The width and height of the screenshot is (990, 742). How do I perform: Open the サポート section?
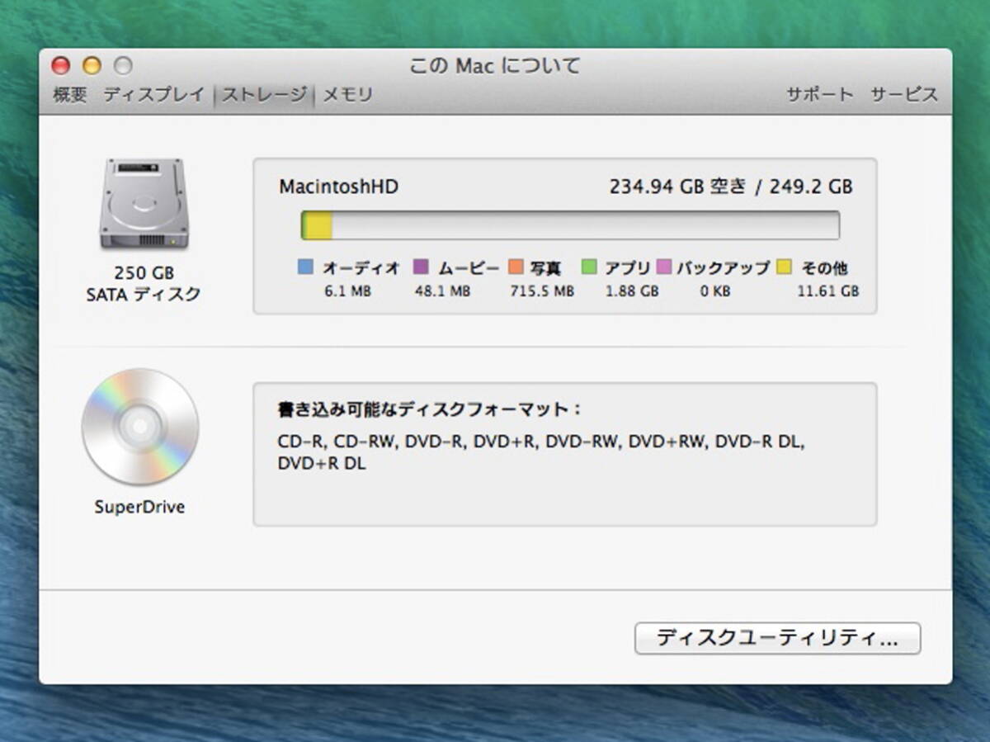click(819, 95)
